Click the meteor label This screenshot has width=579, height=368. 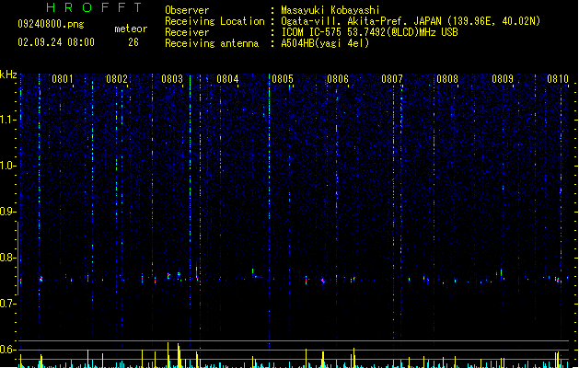[131, 29]
